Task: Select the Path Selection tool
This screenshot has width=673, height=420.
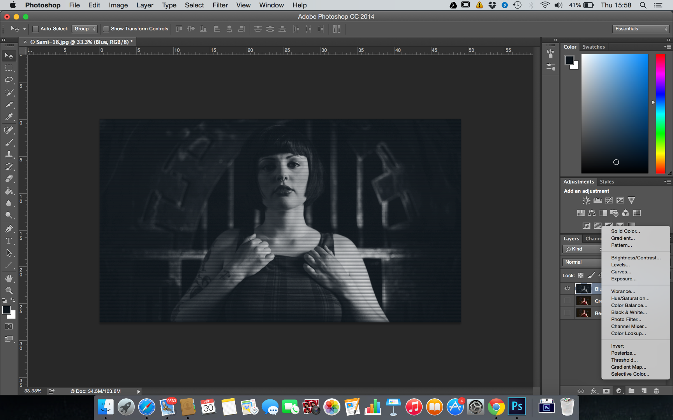Action: pyautogui.click(x=9, y=253)
